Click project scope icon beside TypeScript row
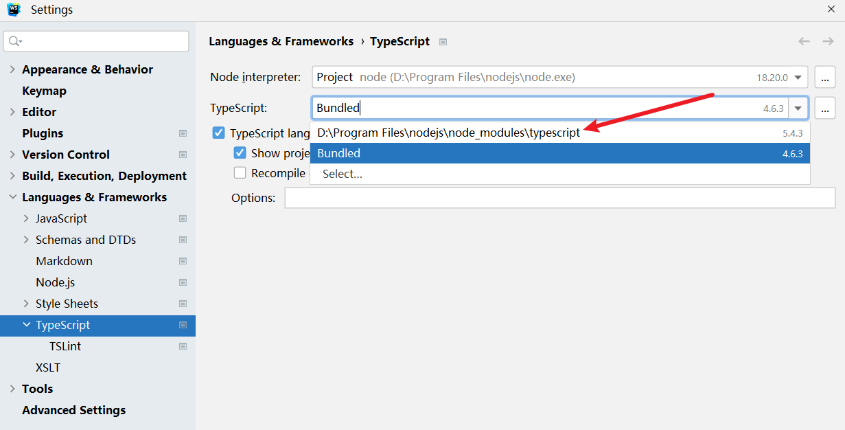845x430 pixels. tap(183, 325)
